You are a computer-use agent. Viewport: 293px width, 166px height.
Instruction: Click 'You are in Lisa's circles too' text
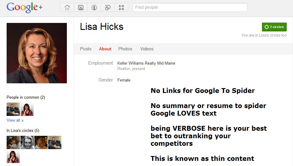(x=264, y=35)
